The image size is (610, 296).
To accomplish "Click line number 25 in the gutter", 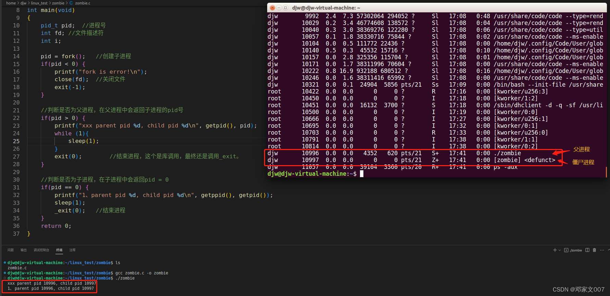I will click(16, 141).
